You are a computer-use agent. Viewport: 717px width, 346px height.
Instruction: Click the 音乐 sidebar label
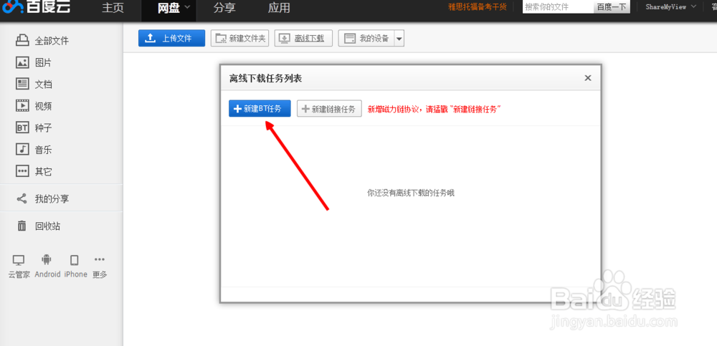[x=44, y=150]
